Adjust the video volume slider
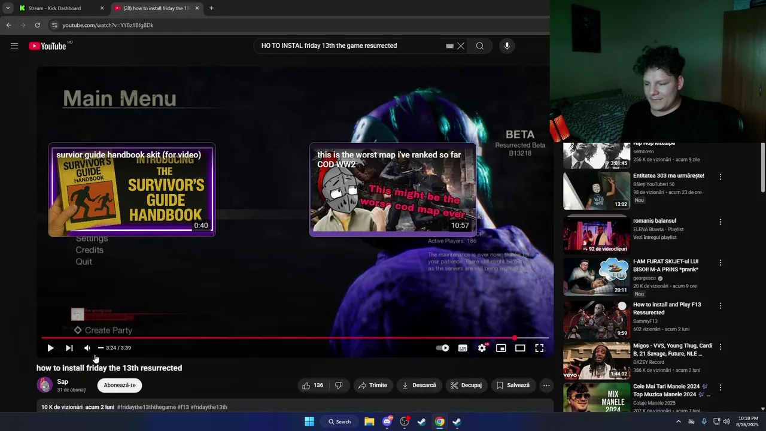 point(101,348)
